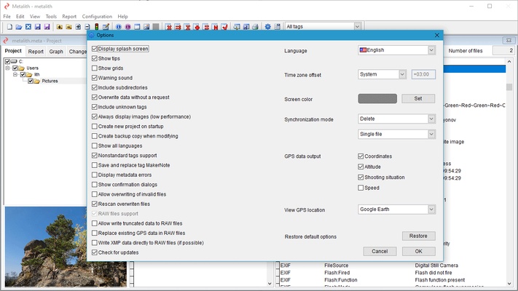The image size is (518, 291).
Task: Open options via the blue gear icon
Action: [267, 27]
